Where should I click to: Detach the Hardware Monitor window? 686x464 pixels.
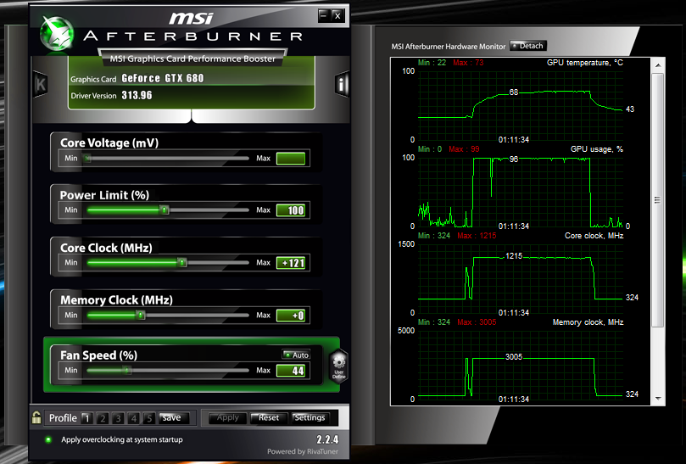[527, 46]
